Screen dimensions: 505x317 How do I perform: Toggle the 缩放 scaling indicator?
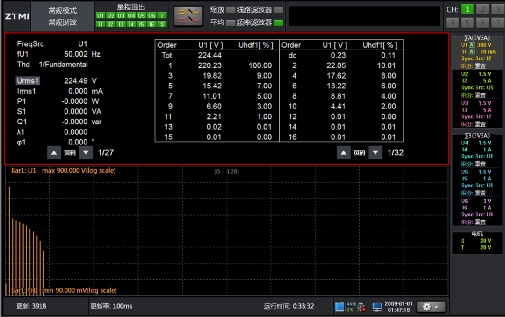pyautogui.click(x=231, y=10)
